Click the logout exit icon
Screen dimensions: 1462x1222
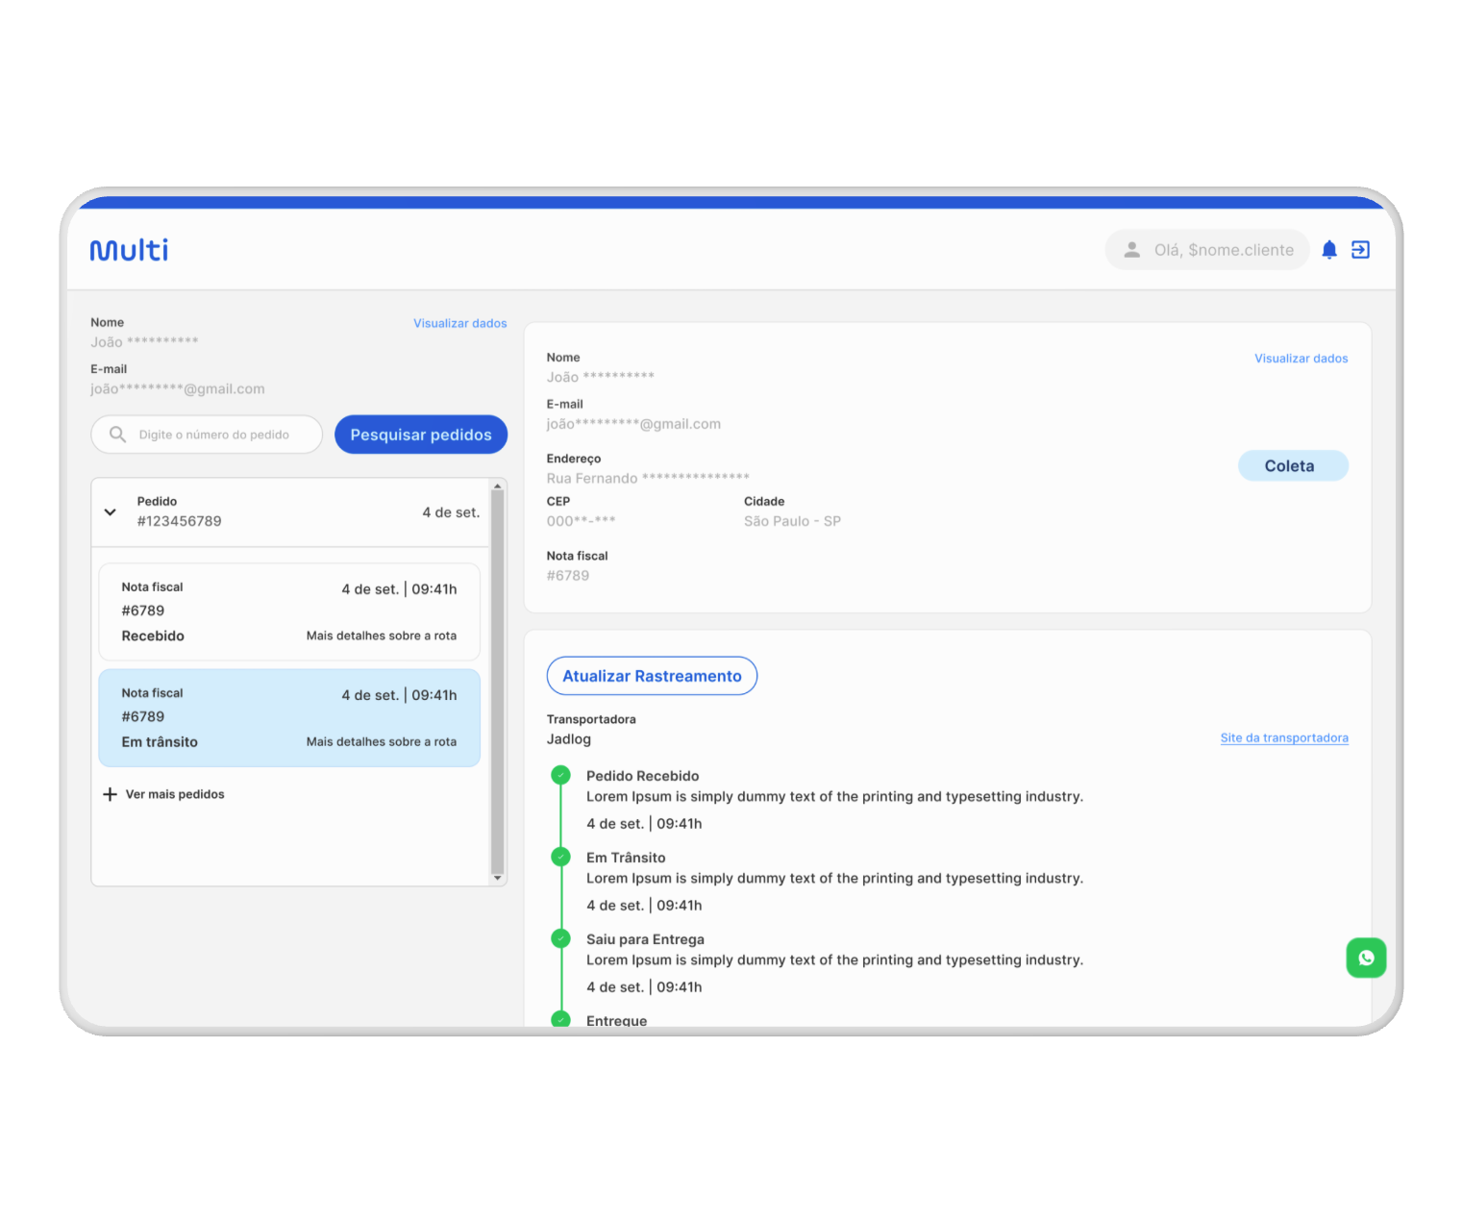1360,250
